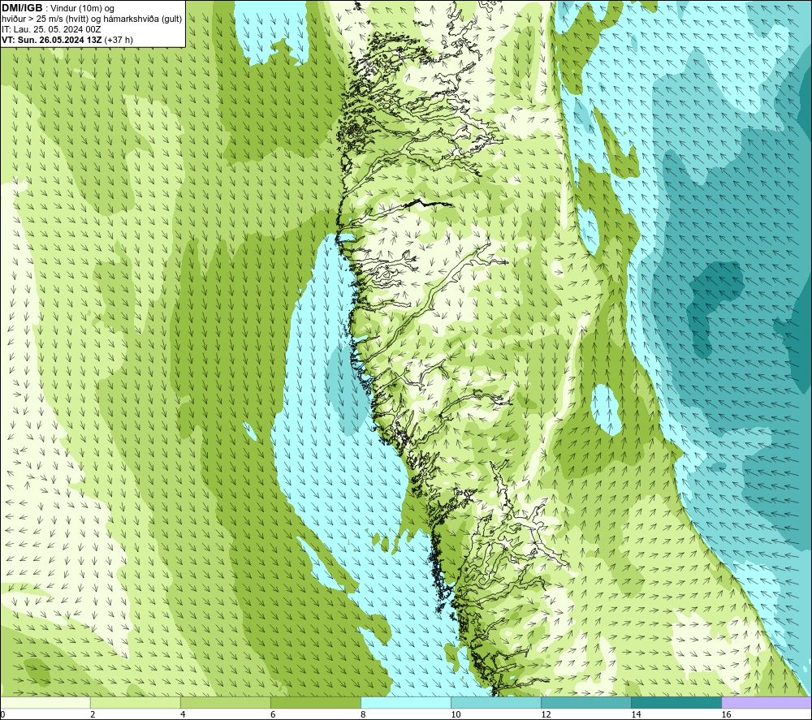Click the 'hviður > 25 m/s (hvítt)' text line
The image size is (812, 720).
[x=92, y=19]
